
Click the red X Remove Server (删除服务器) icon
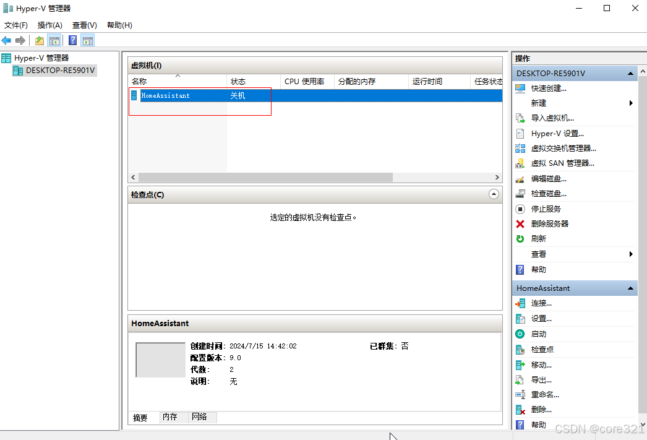tap(520, 224)
